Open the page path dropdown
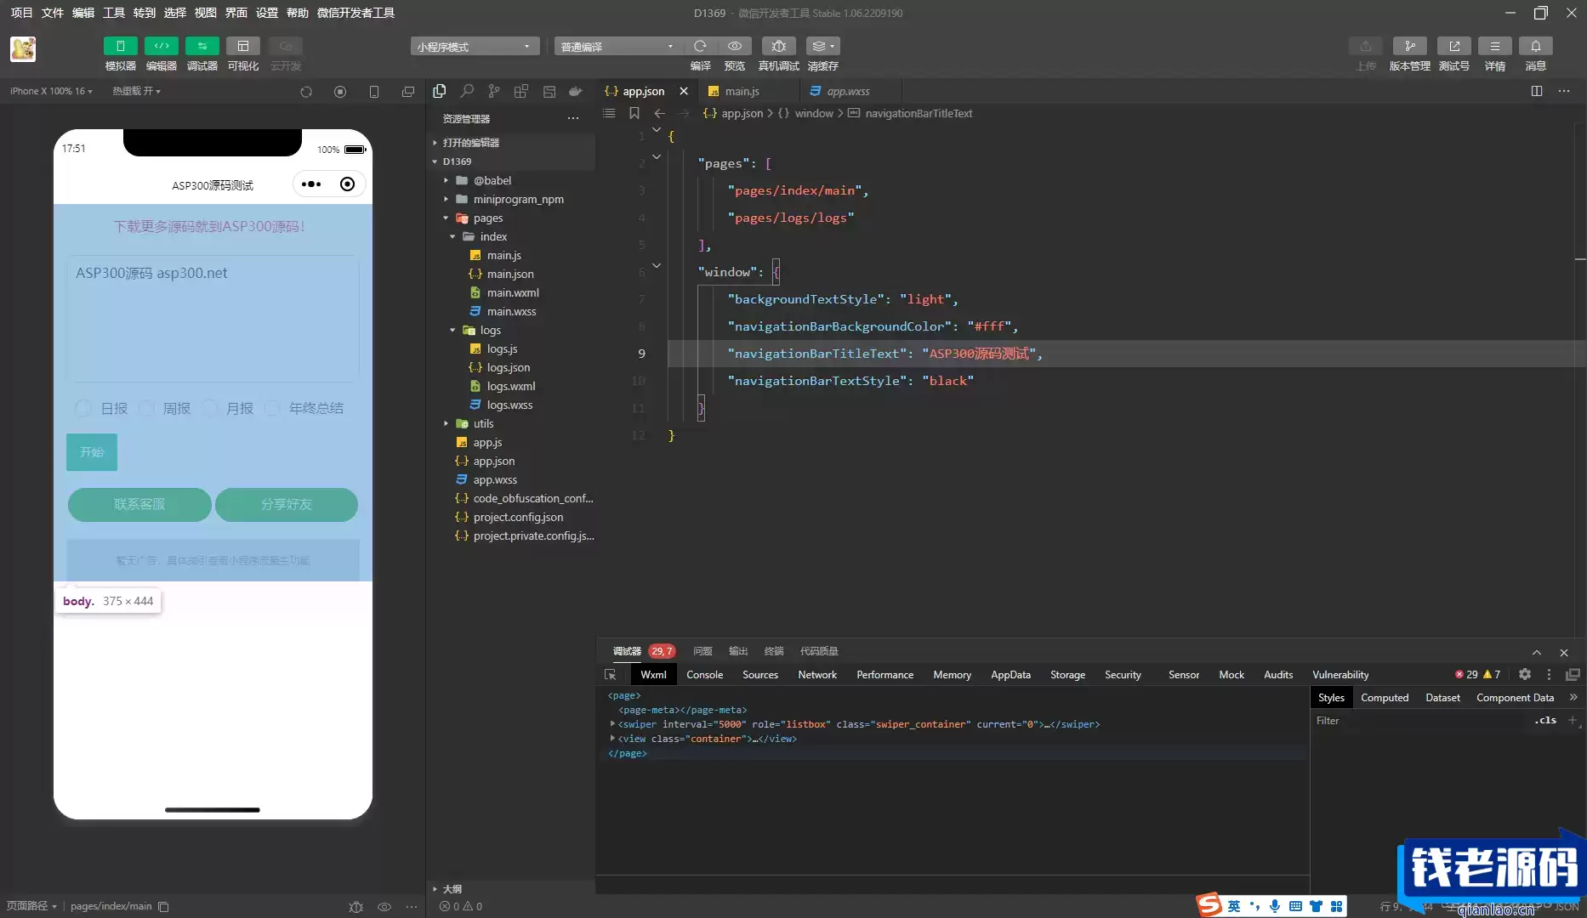The width and height of the screenshot is (1587, 918). pyautogui.click(x=31, y=906)
